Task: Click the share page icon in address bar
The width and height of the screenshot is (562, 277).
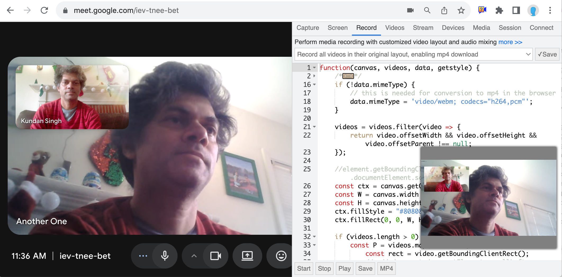Action: (x=444, y=11)
